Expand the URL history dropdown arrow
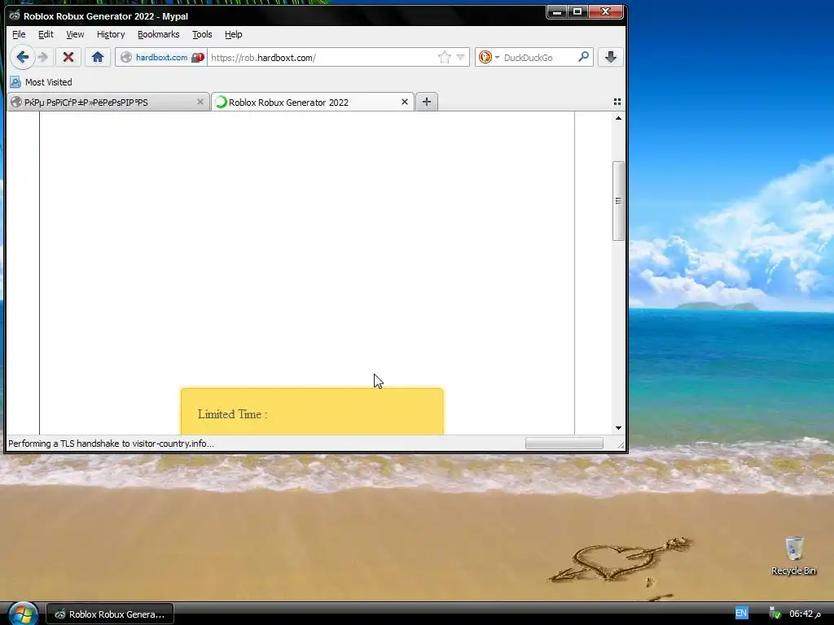The image size is (834, 625). tap(461, 58)
